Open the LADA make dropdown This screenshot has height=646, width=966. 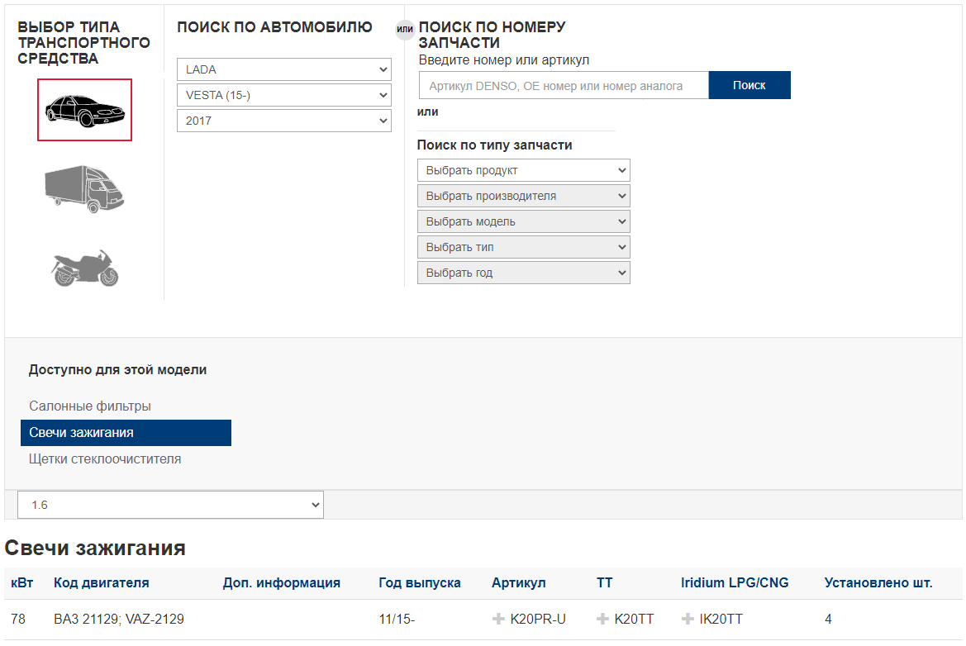tap(284, 69)
